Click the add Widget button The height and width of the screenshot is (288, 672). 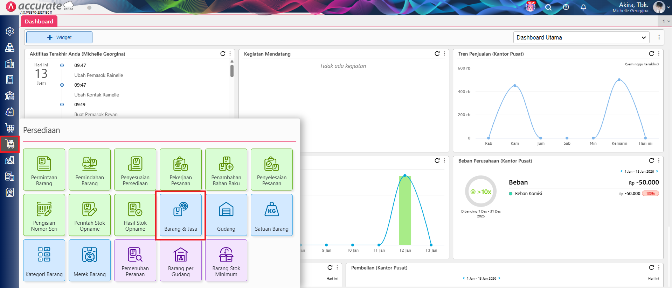(x=59, y=37)
